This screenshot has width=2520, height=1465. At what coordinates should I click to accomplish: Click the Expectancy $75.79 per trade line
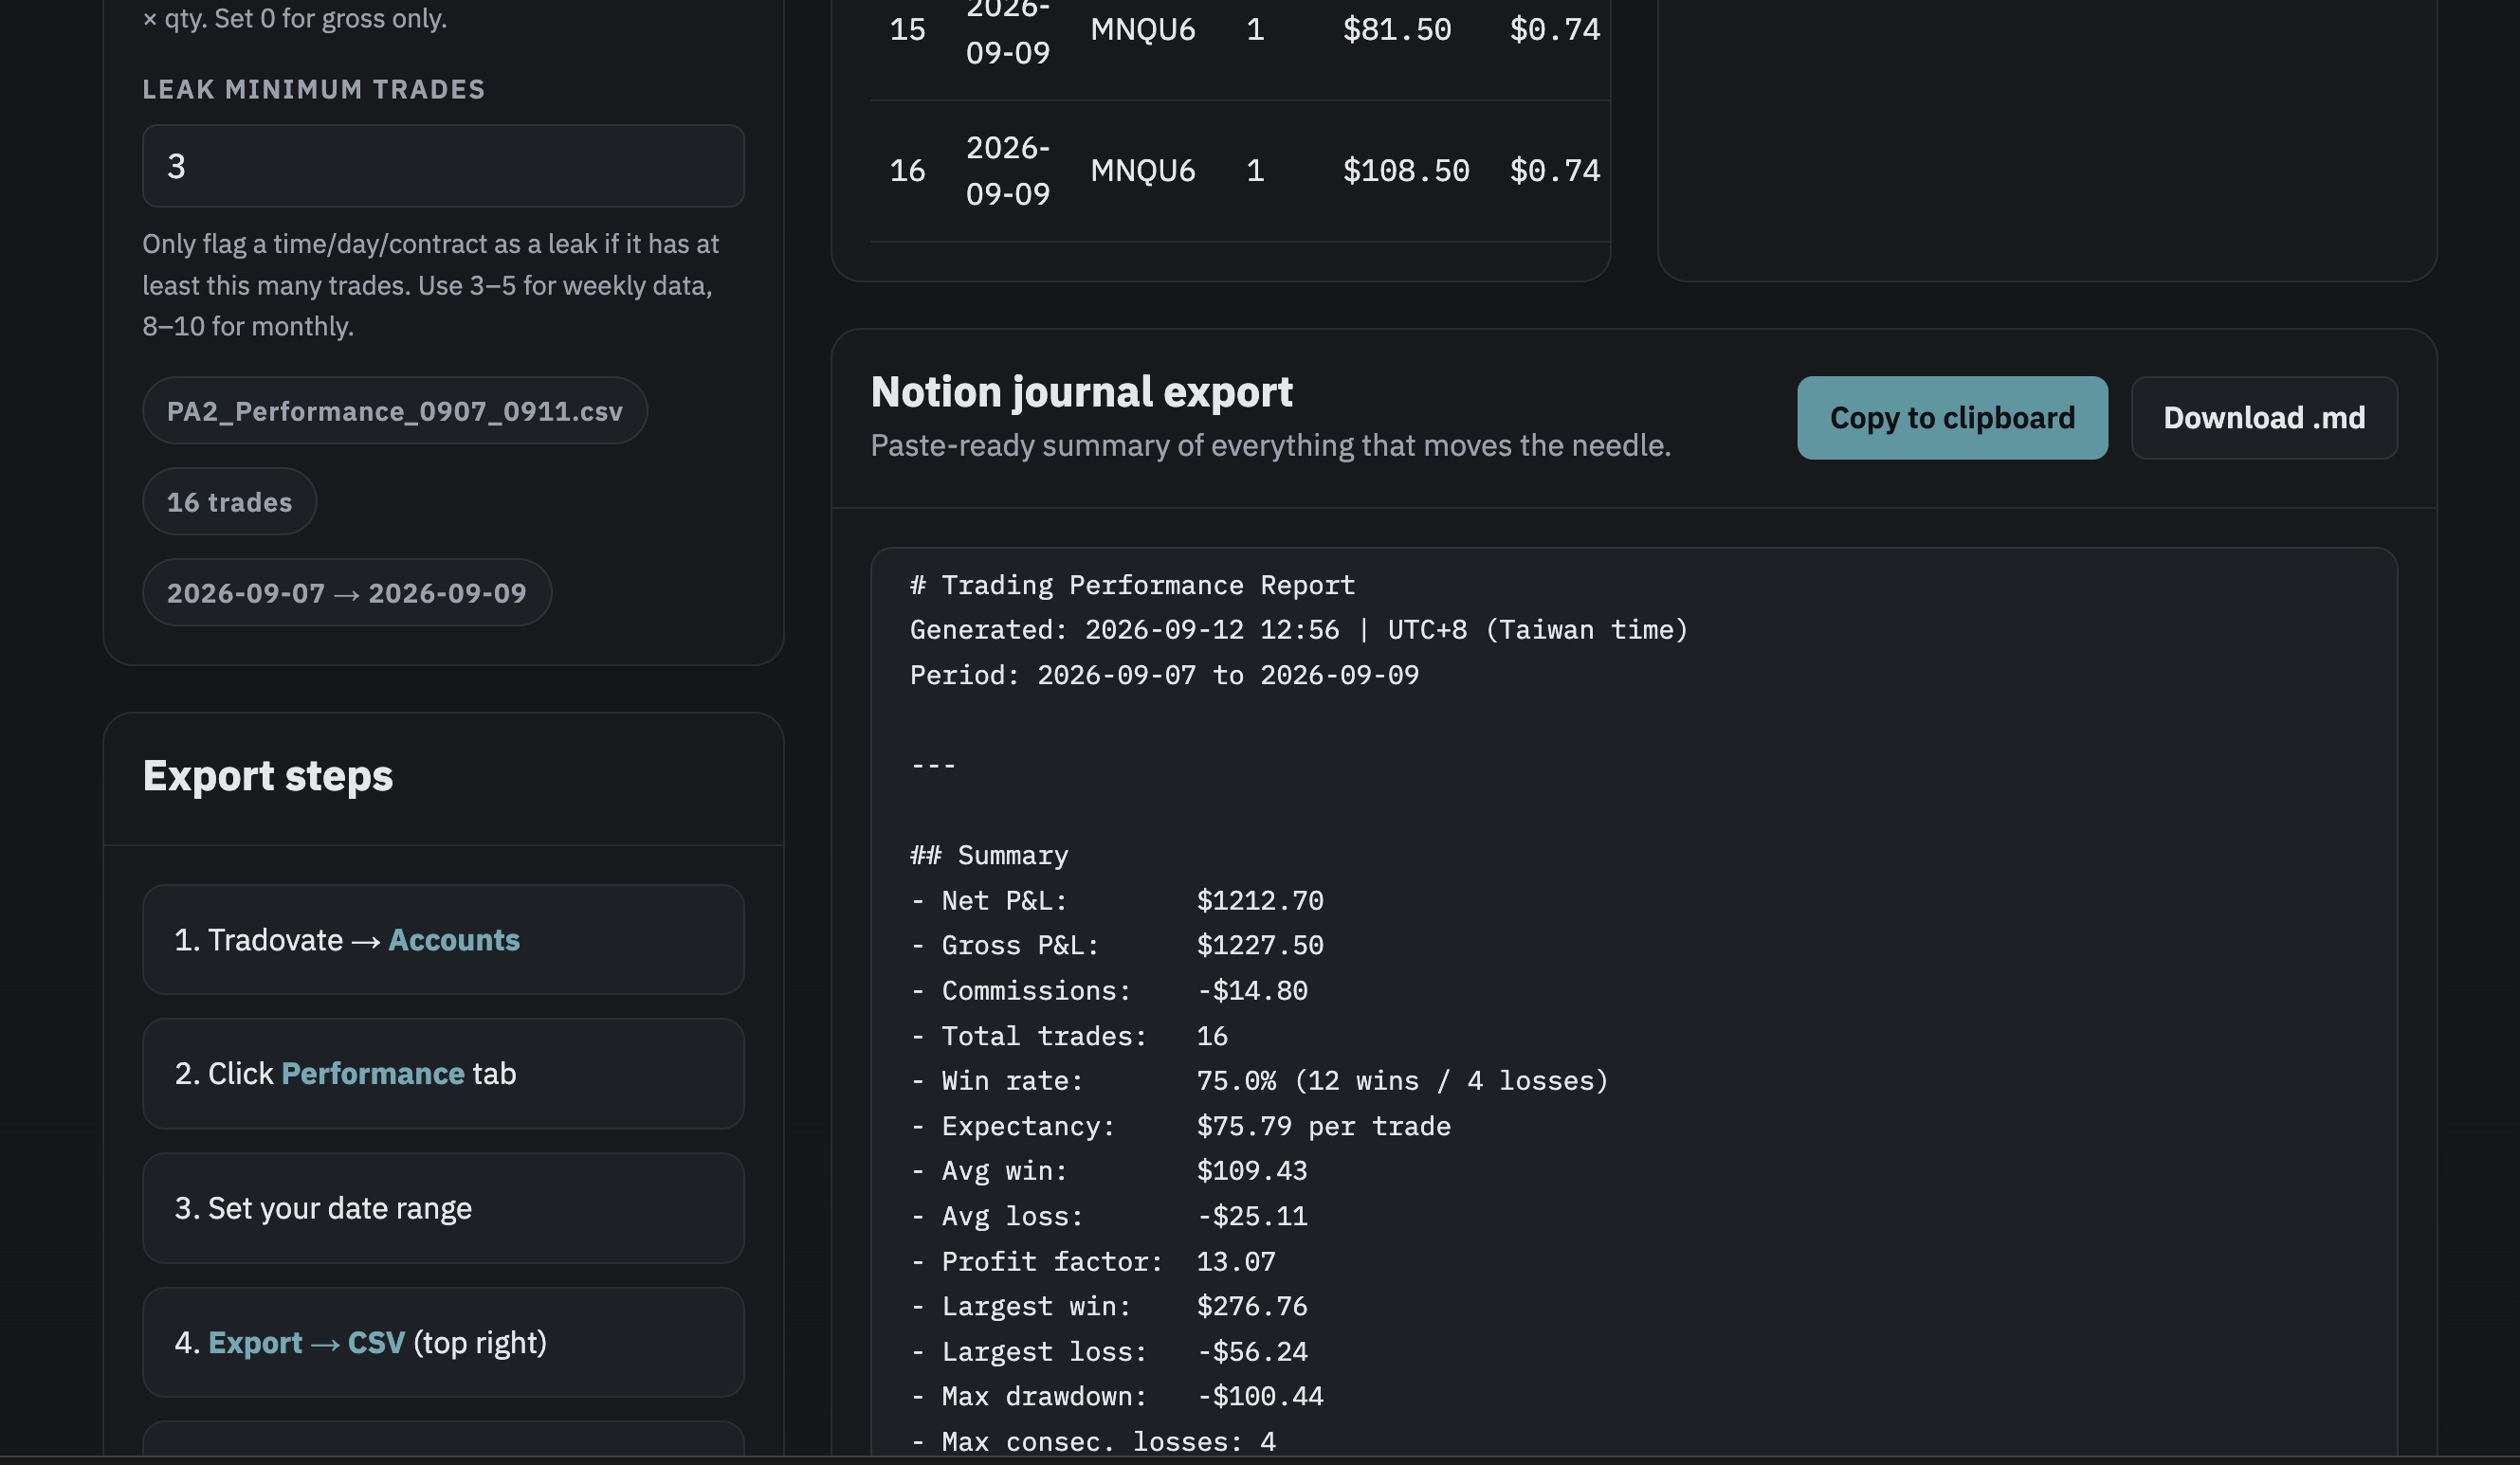[1180, 1127]
